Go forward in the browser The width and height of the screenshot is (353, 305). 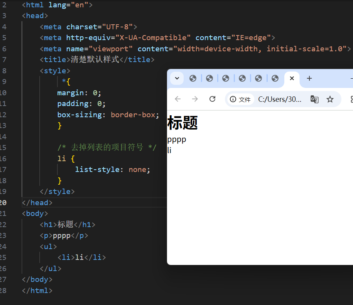[x=195, y=99]
